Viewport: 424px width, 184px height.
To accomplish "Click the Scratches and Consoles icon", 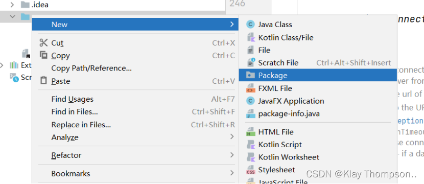I will coord(14,77).
